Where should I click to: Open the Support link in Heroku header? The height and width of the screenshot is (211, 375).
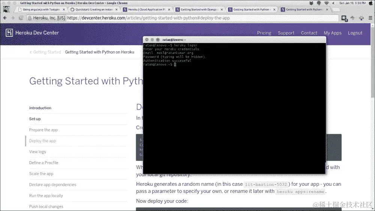[286, 33]
